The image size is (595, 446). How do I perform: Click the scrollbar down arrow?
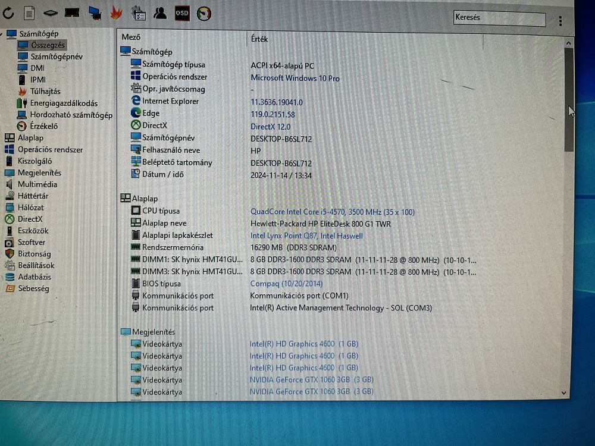(564, 393)
